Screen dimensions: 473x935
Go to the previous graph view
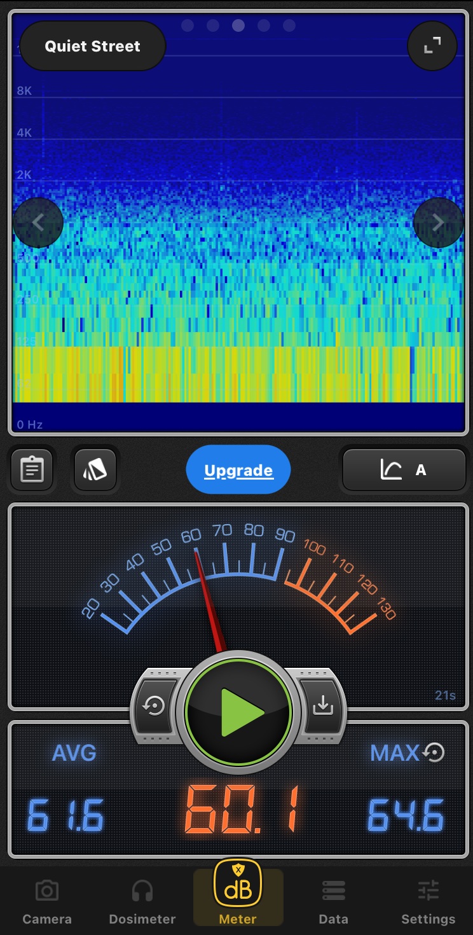38,223
